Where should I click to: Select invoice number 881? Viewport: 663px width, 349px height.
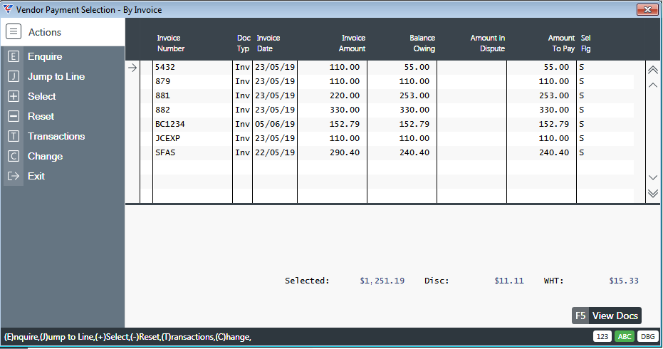163,95
